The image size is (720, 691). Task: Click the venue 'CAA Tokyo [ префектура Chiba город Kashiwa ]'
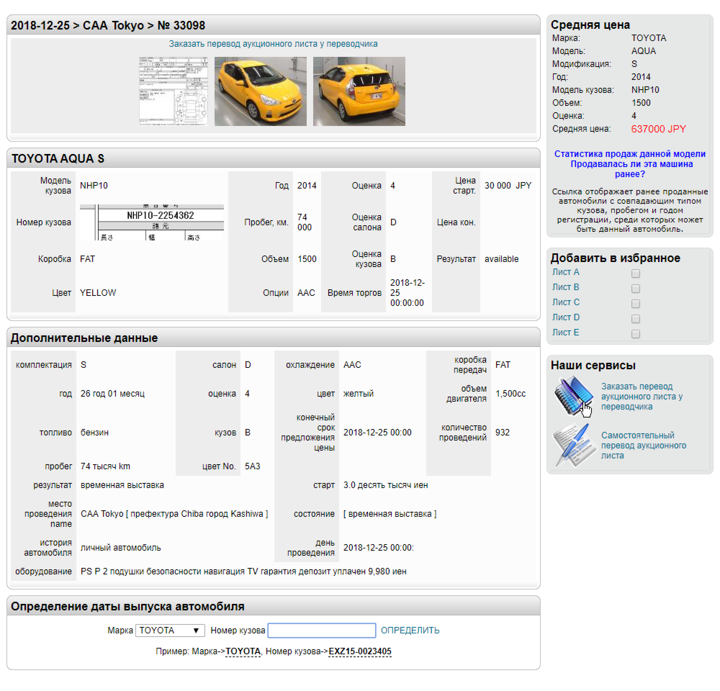point(174,514)
